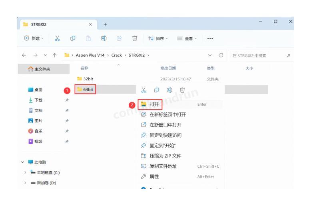311x206 pixels.
Task: Click the Copy icon in the context menu
Action: tap(156, 90)
